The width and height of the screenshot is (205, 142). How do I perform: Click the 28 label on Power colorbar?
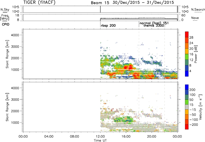pos(191,37)
